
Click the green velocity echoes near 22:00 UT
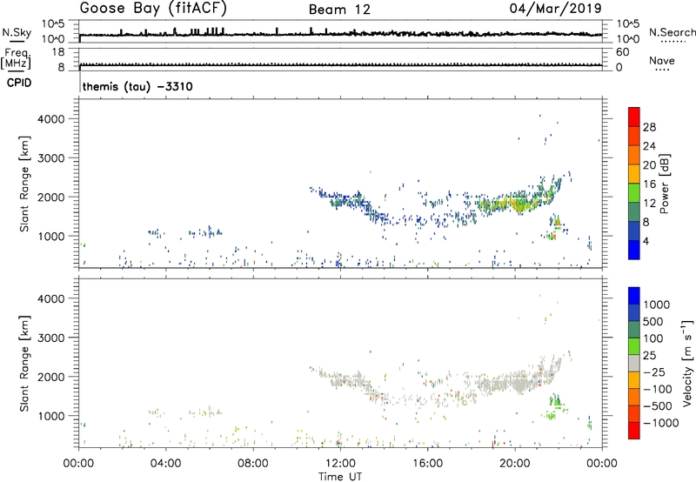point(554,406)
